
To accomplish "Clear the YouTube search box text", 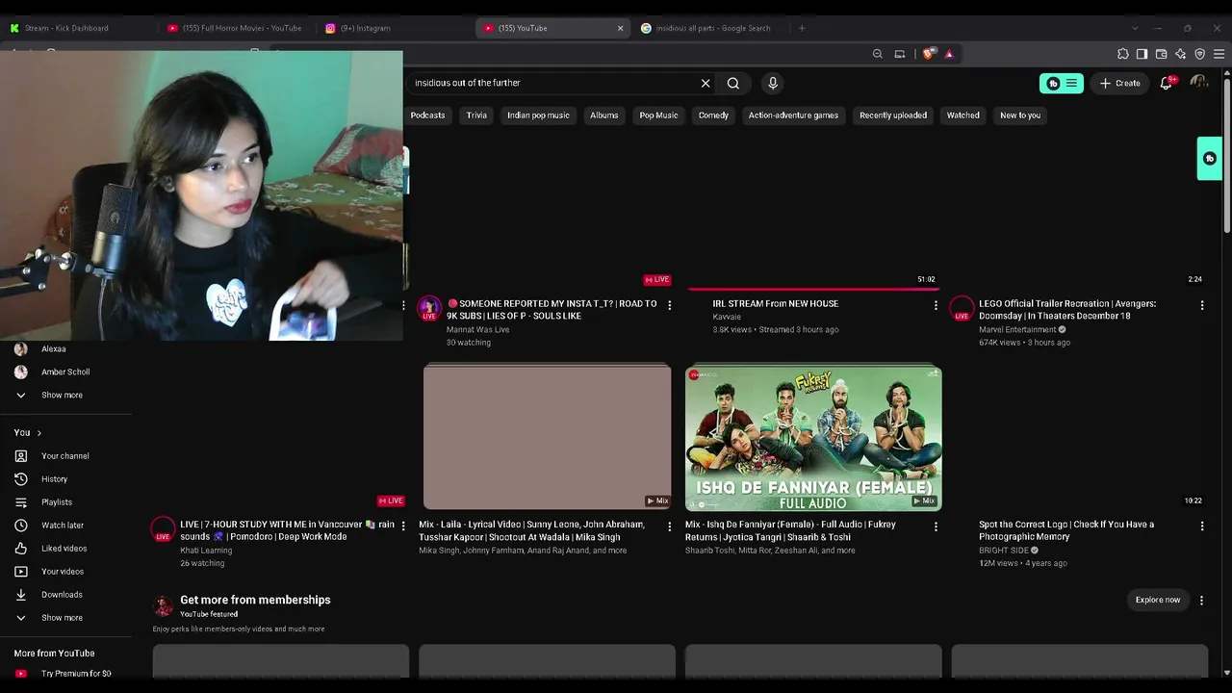I will [706, 84].
